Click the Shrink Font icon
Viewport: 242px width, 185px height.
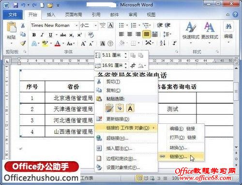click(x=91, y=44)
